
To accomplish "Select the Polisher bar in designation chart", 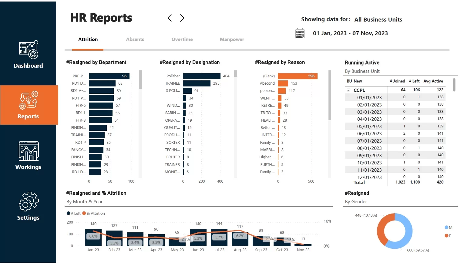I will point(201,76).
